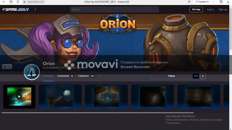This screenshot has height=130, width=232.
Task: Select the Overview tab
Action: coord(48,76)
